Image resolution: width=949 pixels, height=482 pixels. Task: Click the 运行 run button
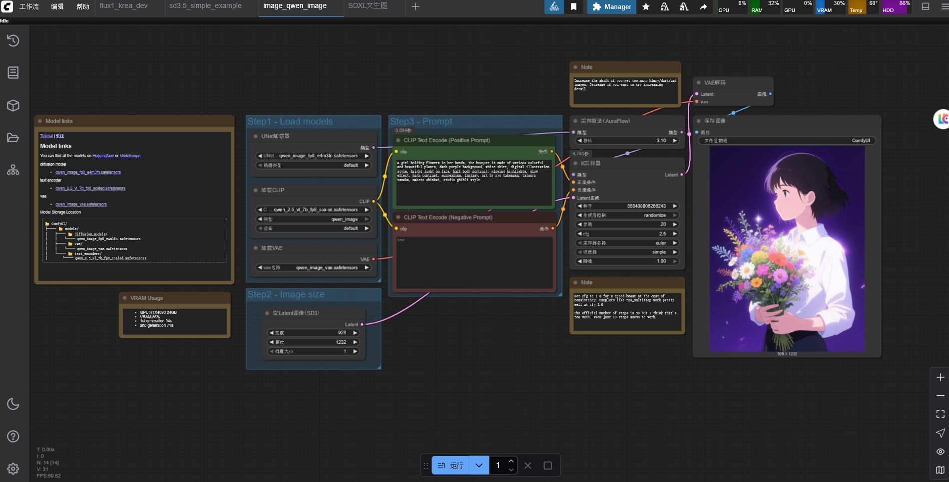tap(451, 466)
